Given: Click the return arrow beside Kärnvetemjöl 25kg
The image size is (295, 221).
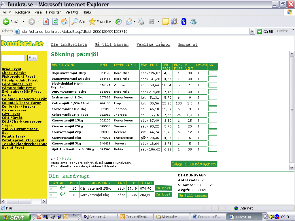Looking at the screenshot, I should pyautogui.click(x=62, y=187).
